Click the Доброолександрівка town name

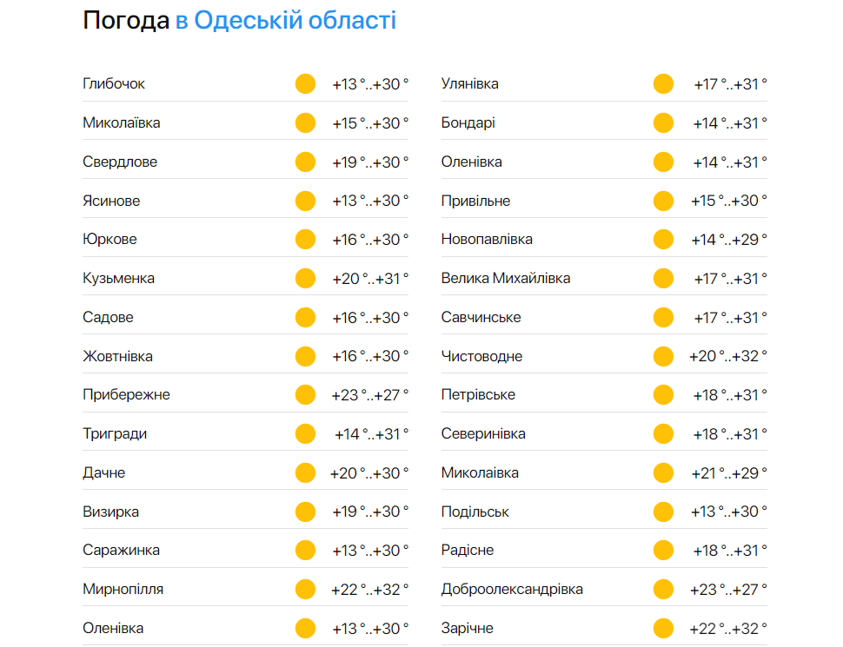[x=510, y=588]
